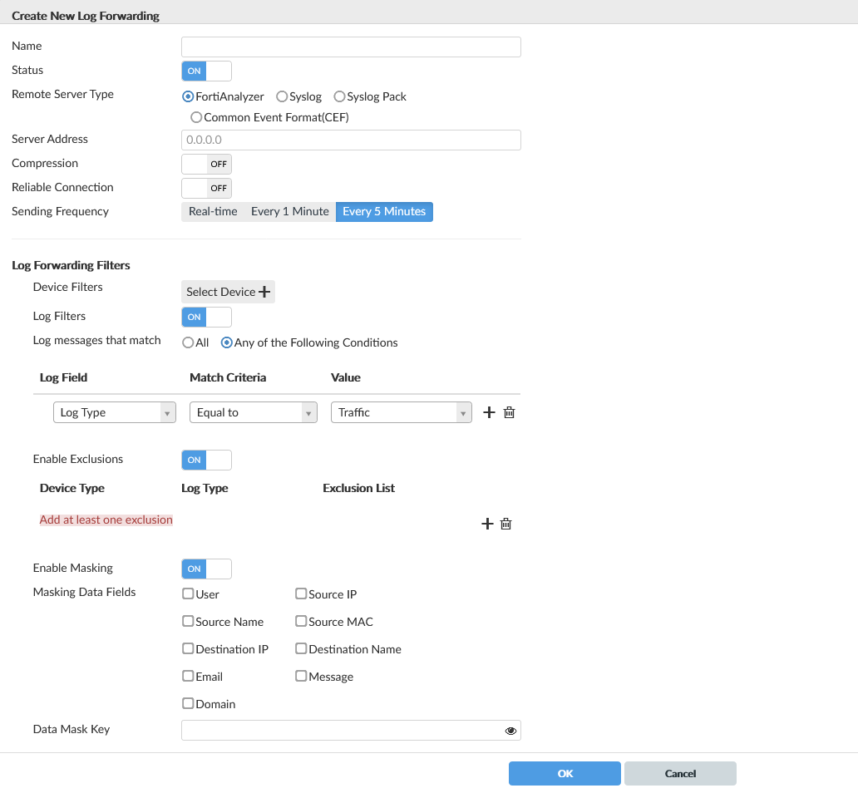858x793 pixels.
Task: Delete the Log Type filter condition
Action: coord(510,412)
